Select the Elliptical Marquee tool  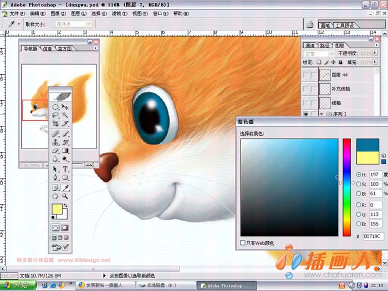tap(55, 107)
